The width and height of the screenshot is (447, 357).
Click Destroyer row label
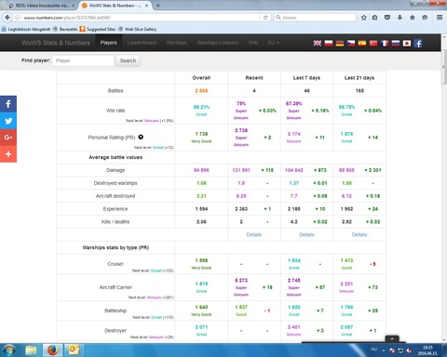pyautogui.click(x=115, y=330)
